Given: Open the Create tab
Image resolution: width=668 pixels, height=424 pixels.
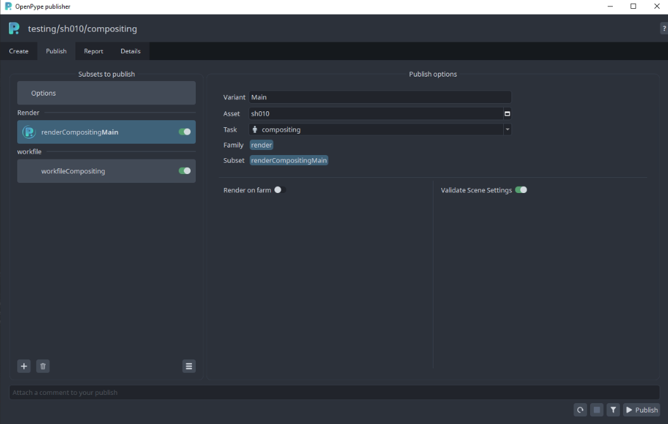Looking at the screenshot, I should pyautogui.click(x=18, y=51).
